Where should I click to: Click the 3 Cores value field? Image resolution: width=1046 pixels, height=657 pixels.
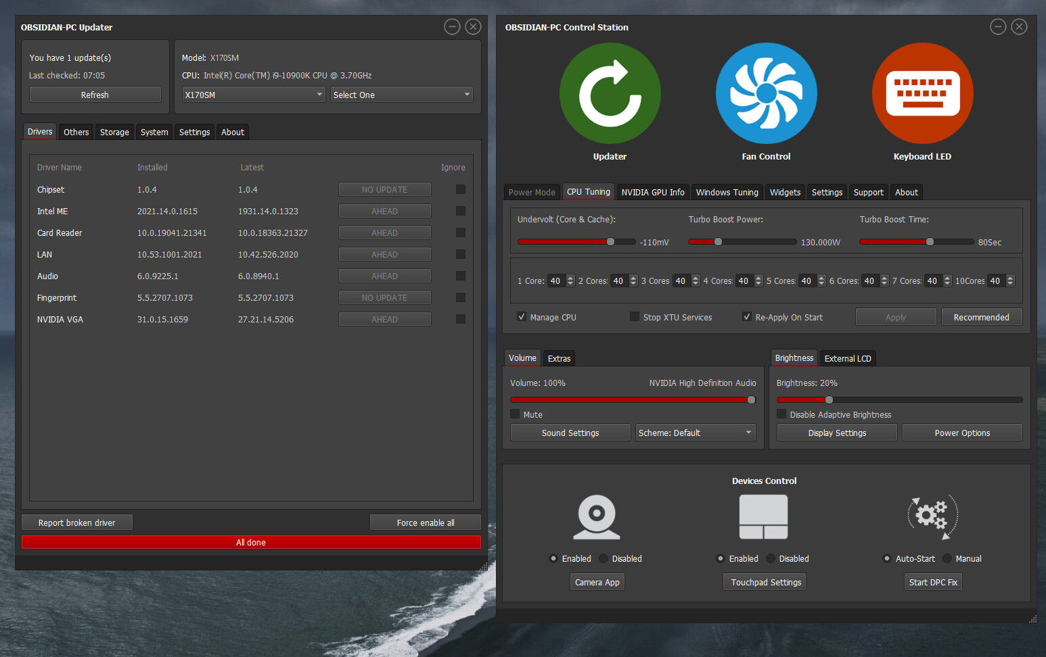click(x=681, y=281)
